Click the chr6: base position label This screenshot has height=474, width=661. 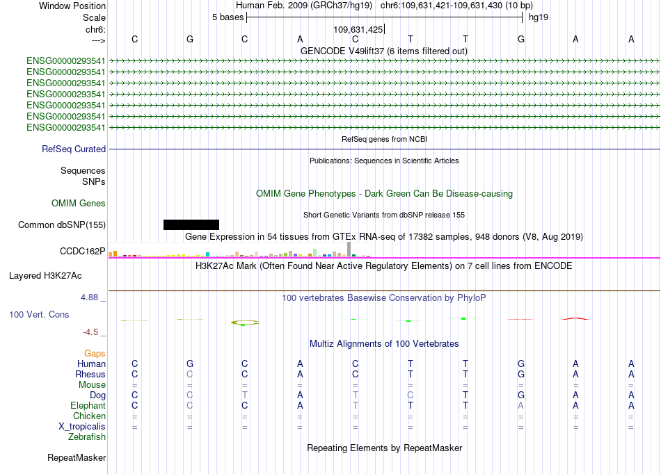(95, 29)
